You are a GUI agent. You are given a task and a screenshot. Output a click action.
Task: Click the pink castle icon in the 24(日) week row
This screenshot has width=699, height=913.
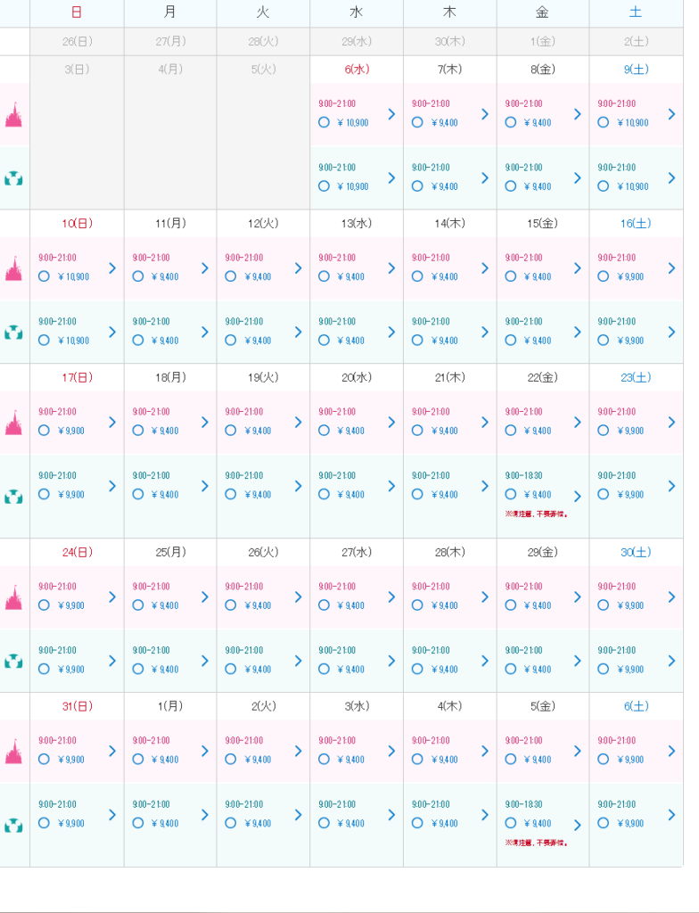tap(13, 597)
